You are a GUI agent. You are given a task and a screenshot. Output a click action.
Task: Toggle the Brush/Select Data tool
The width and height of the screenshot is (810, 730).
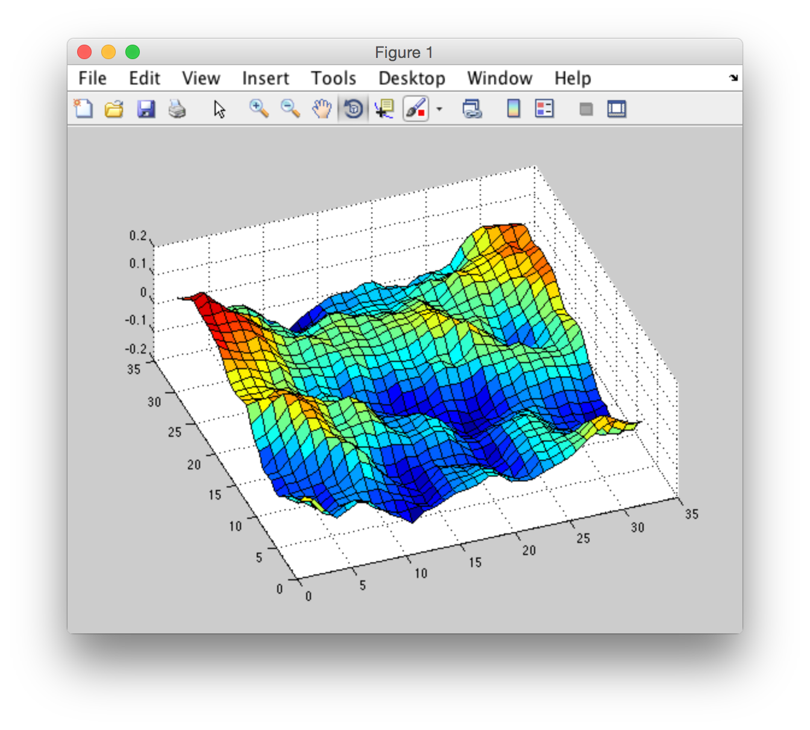[x=416, y=109]
